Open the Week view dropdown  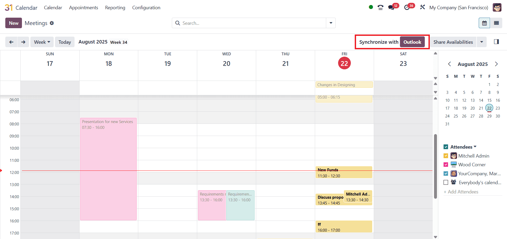click(x=42, y=42)
